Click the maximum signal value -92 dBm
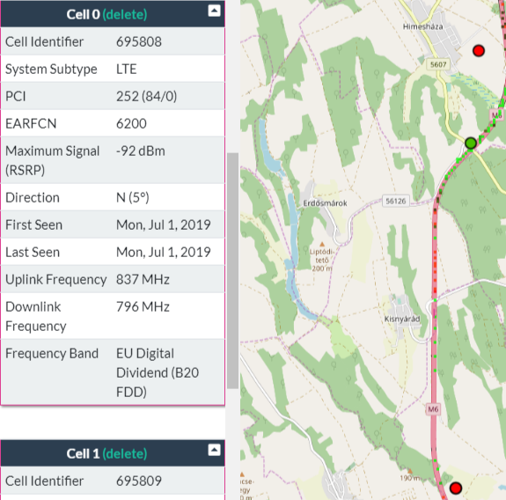The height and width of the screenshot is (500, 506). coord(141,151)
